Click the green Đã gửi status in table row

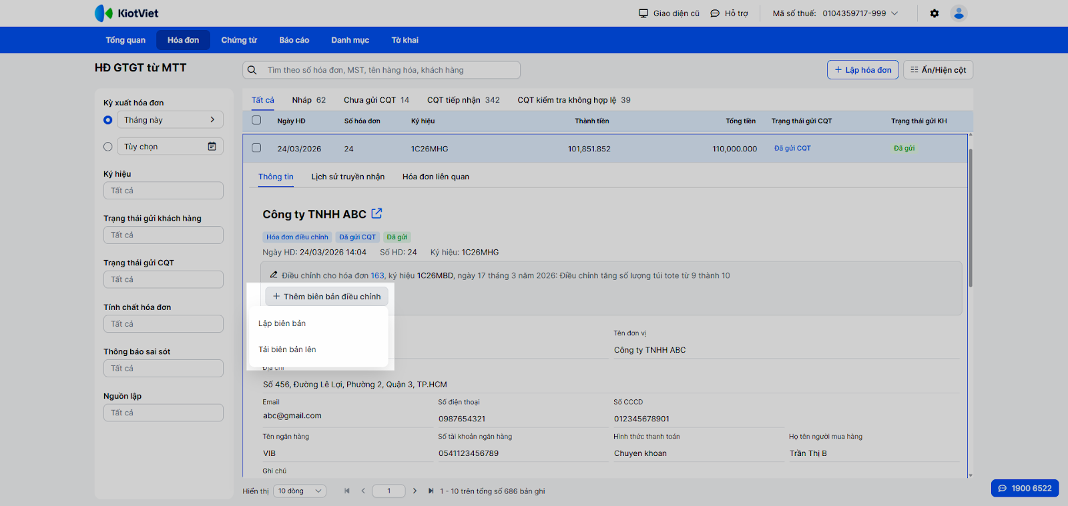click(904, 148)
